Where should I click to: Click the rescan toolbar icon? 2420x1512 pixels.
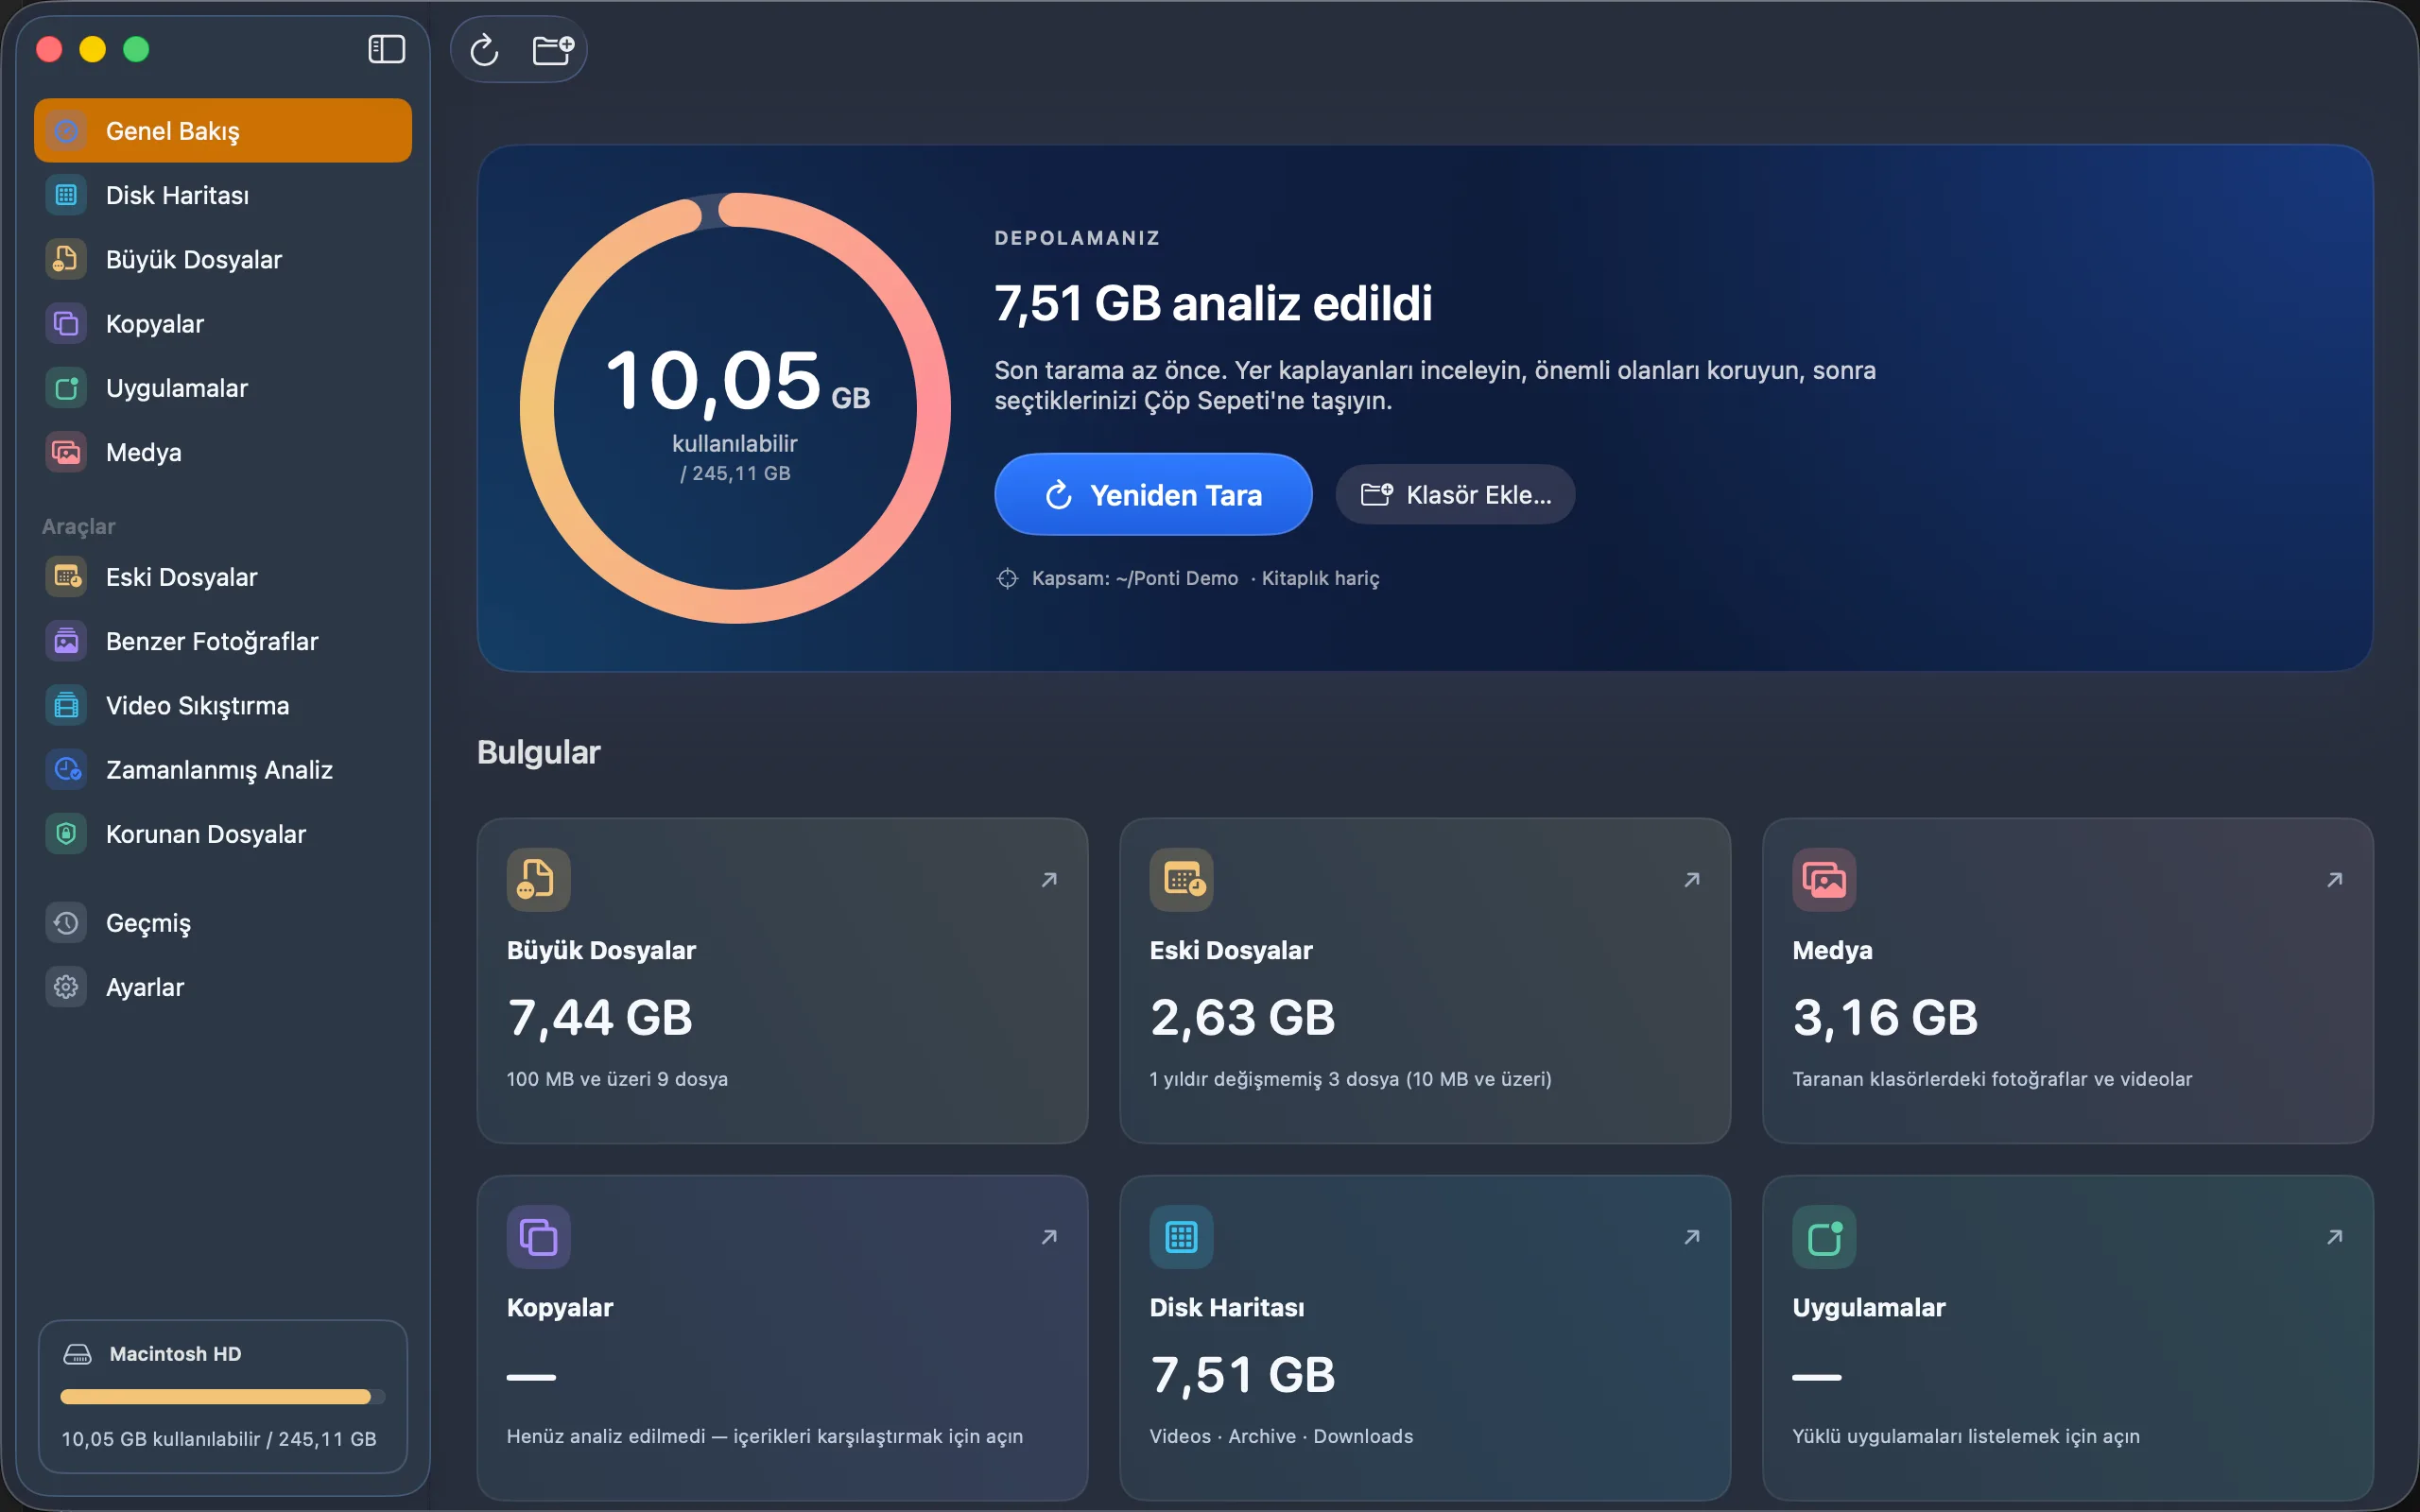(485, 49)
